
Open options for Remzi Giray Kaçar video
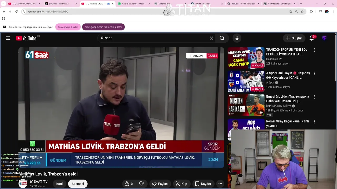[314, 122]
